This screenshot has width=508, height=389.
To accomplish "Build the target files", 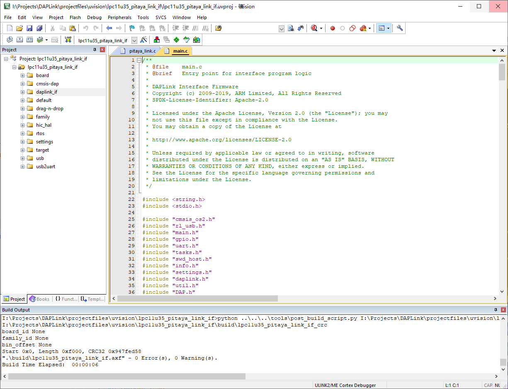I will coord(19,40).
